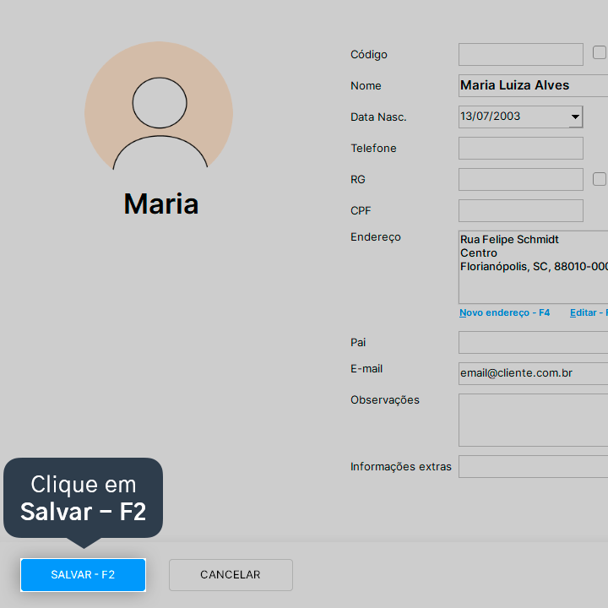
Task: Focus the Telefone input field
Action: coord(521,148)
